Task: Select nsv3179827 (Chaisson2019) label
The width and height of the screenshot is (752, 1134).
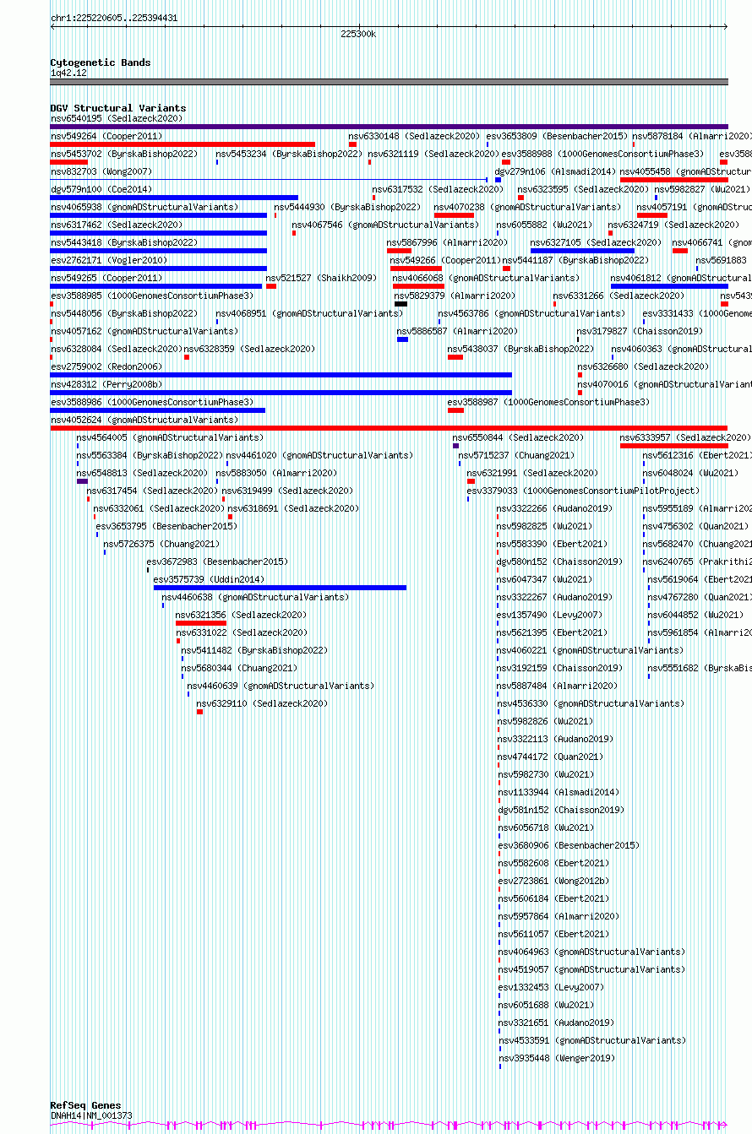Action: (x=640, y=331)
